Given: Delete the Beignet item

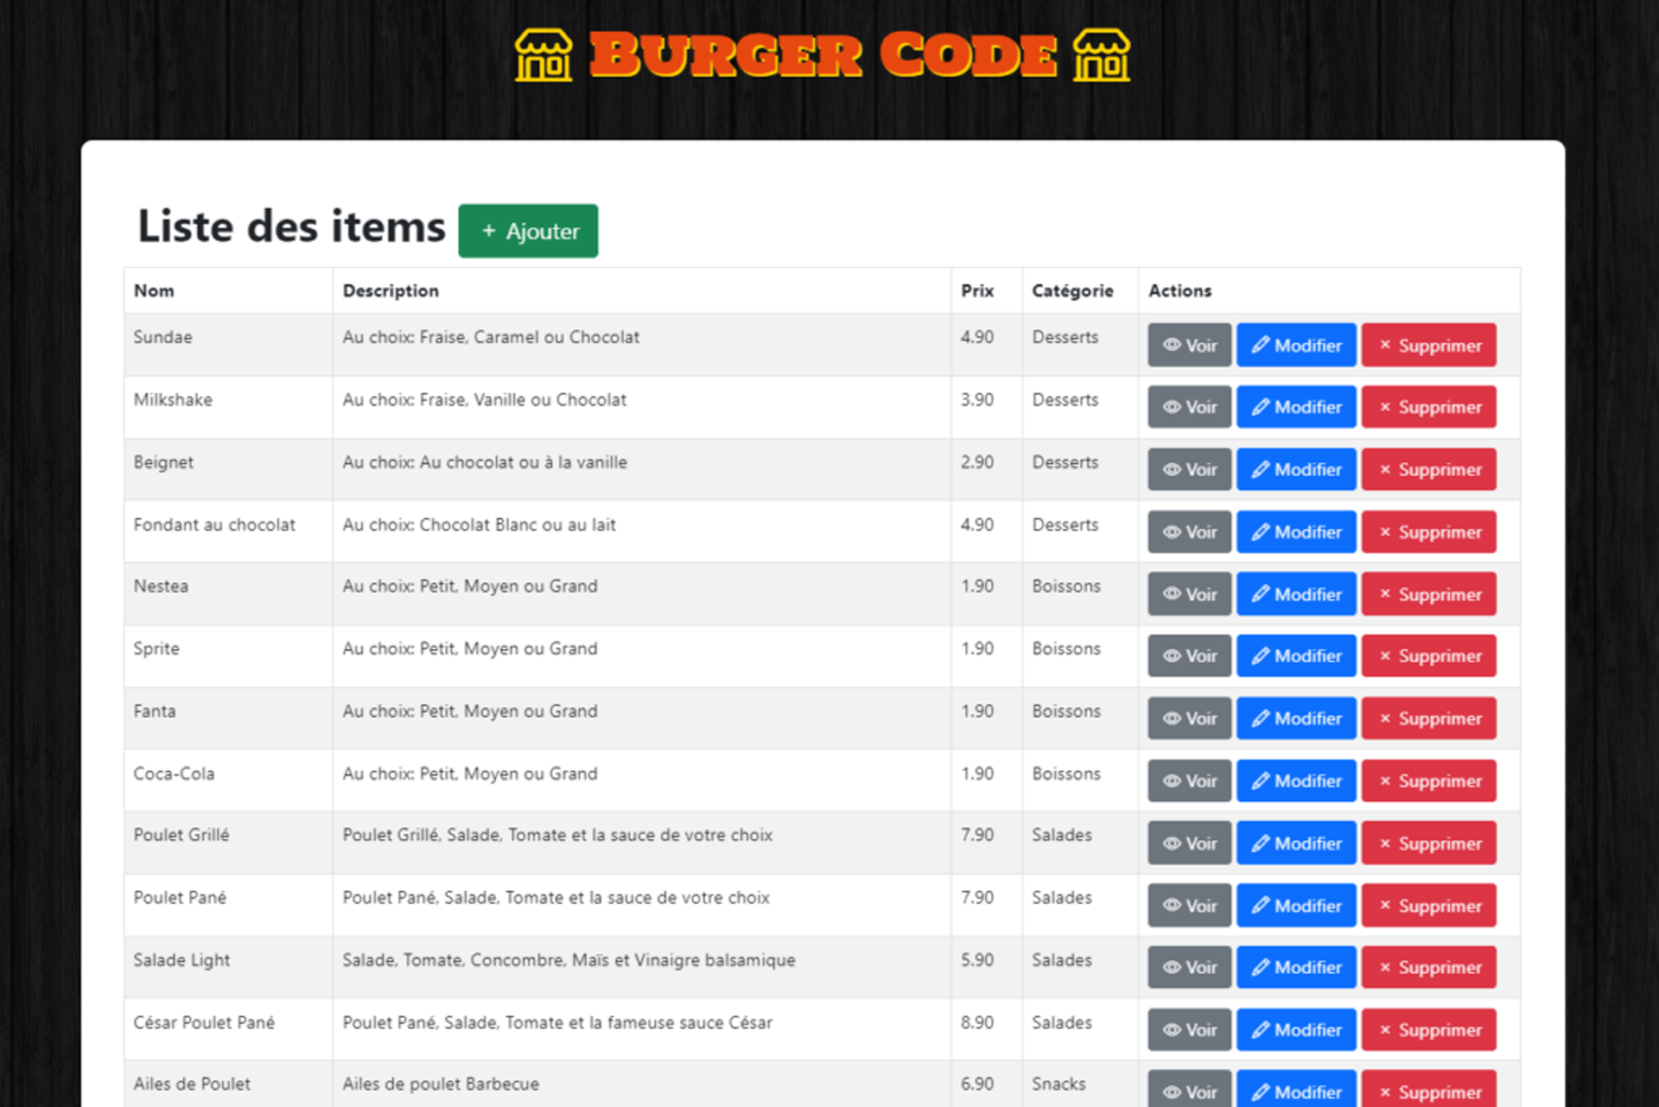Looking at the screenshot, I should 1428,470.
